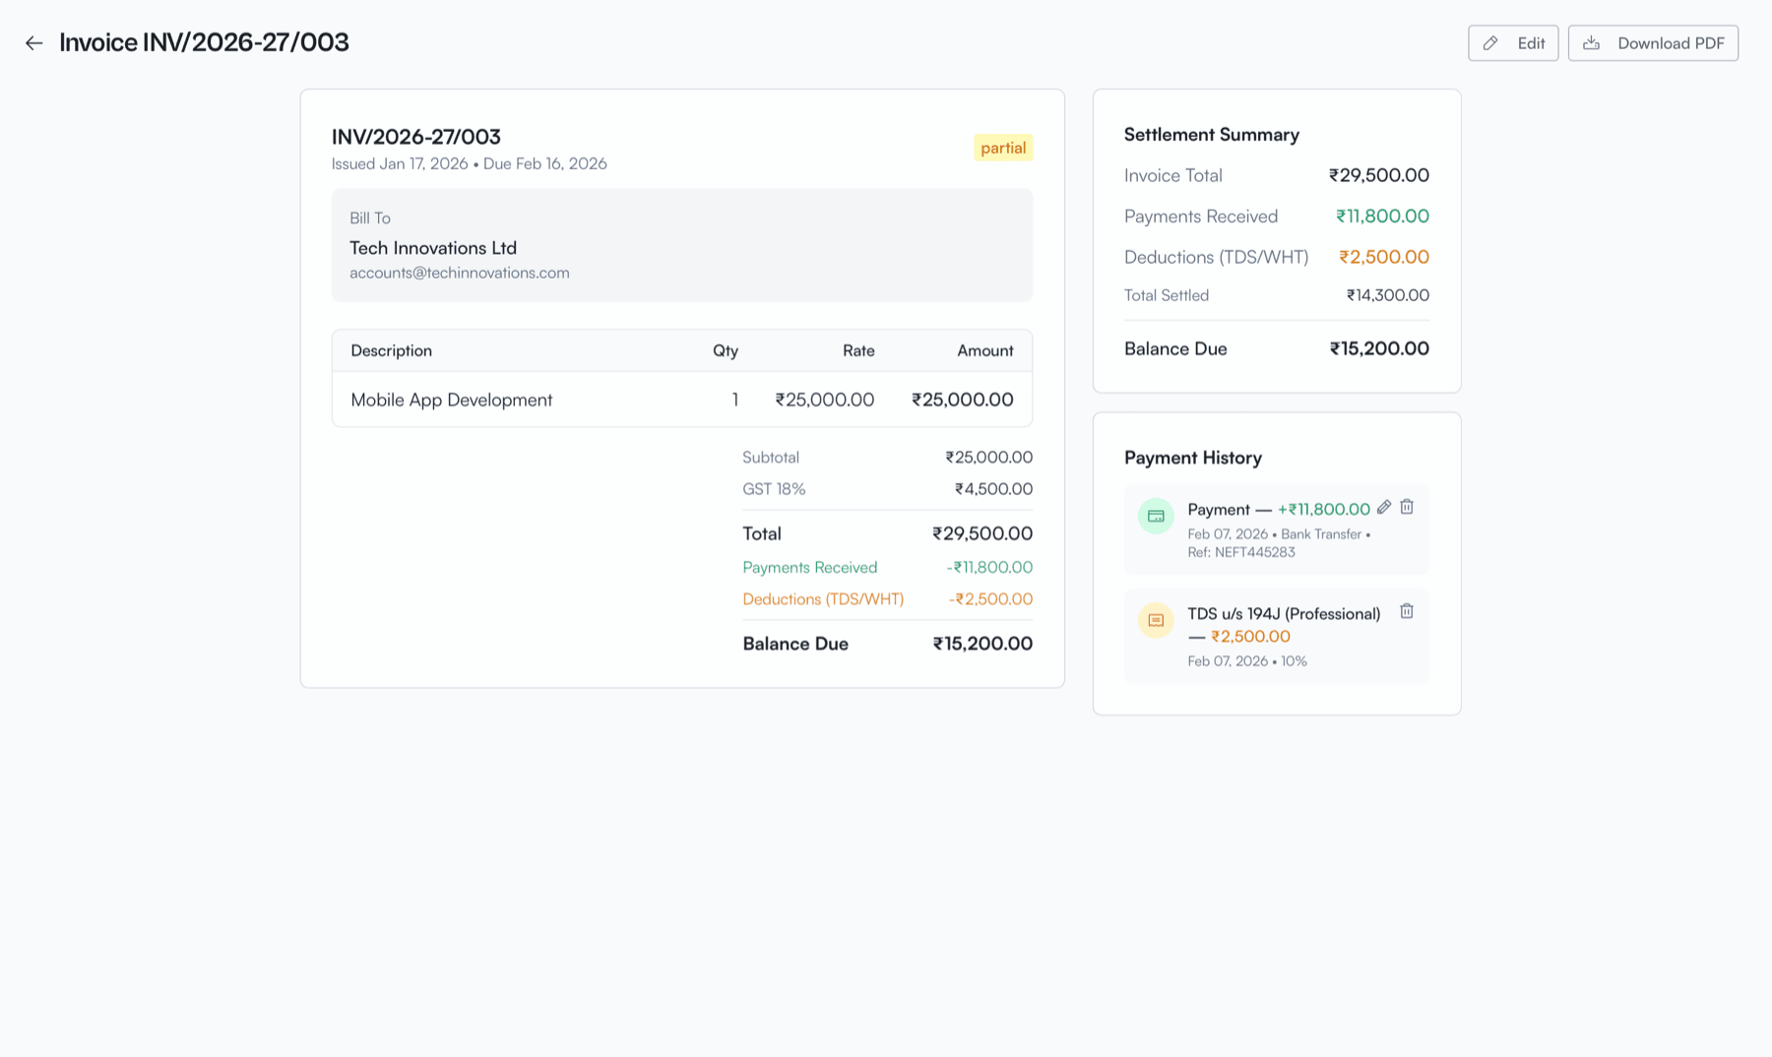Viewport: 1772px width, 1057px height.
Task: Select the orange TDS receipt icon
Action: (1155, 620)
